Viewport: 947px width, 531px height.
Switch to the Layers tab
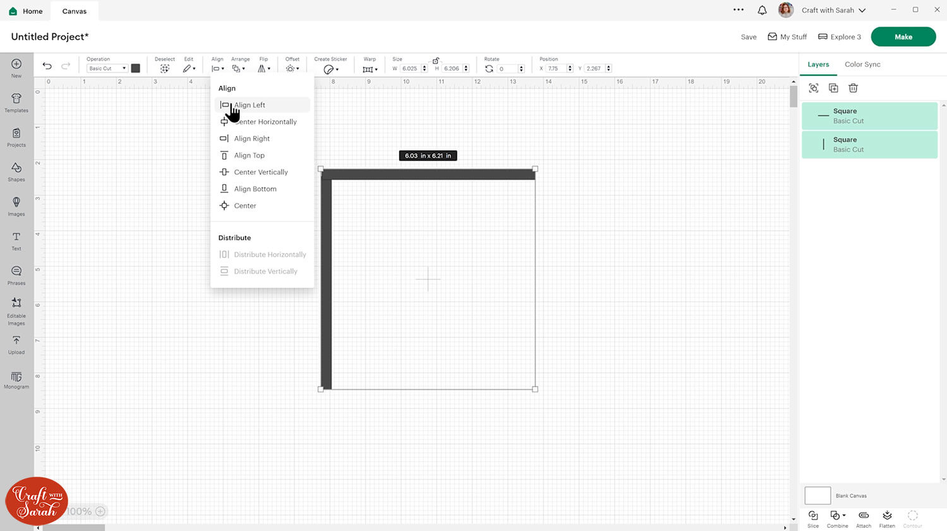tap(818, 64)
